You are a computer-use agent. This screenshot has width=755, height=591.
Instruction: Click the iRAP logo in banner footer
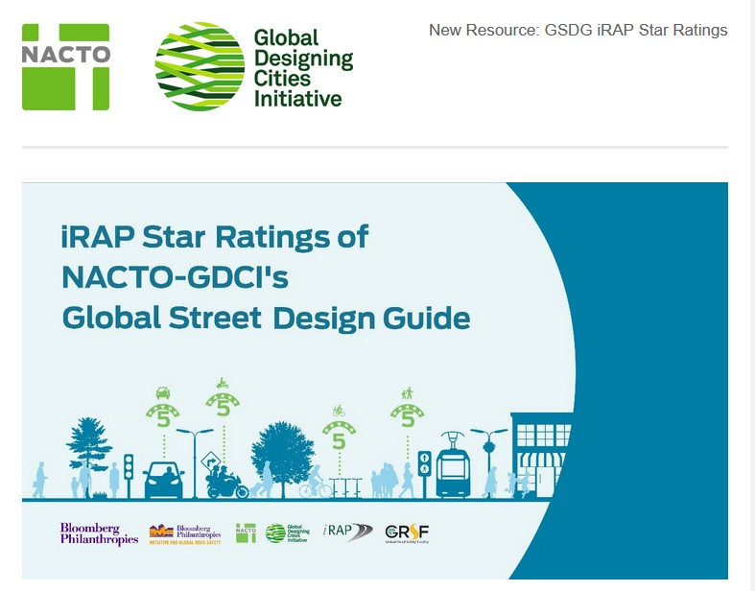pyautogui.click(x=348, y=532)
